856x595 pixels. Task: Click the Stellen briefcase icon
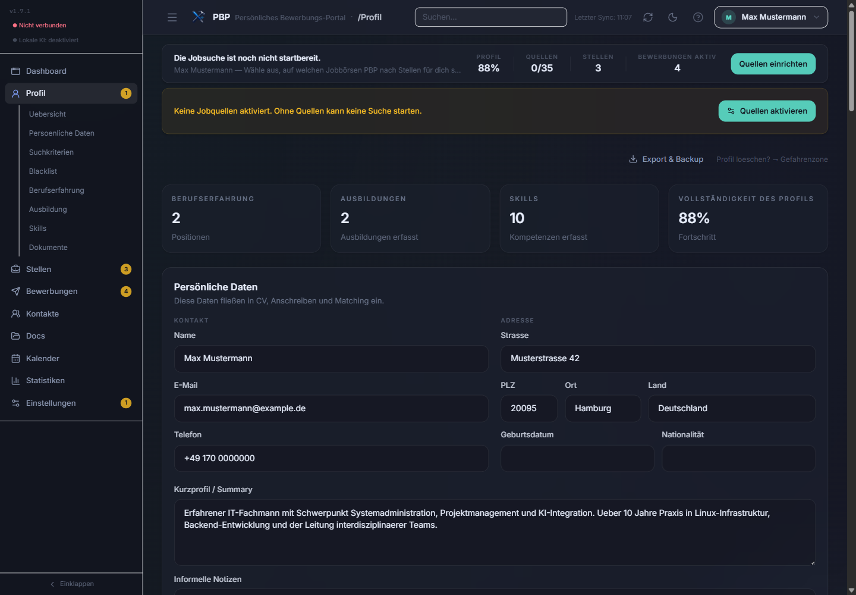pyautogui.click(x=16, y=269)
